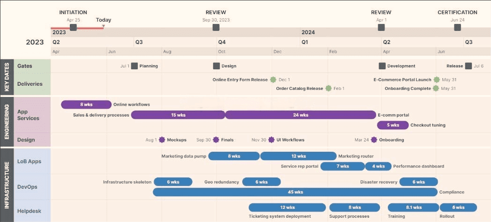491x222 pixels.
Task: Click the 6 wks Rollout bar
Action: 458,207
